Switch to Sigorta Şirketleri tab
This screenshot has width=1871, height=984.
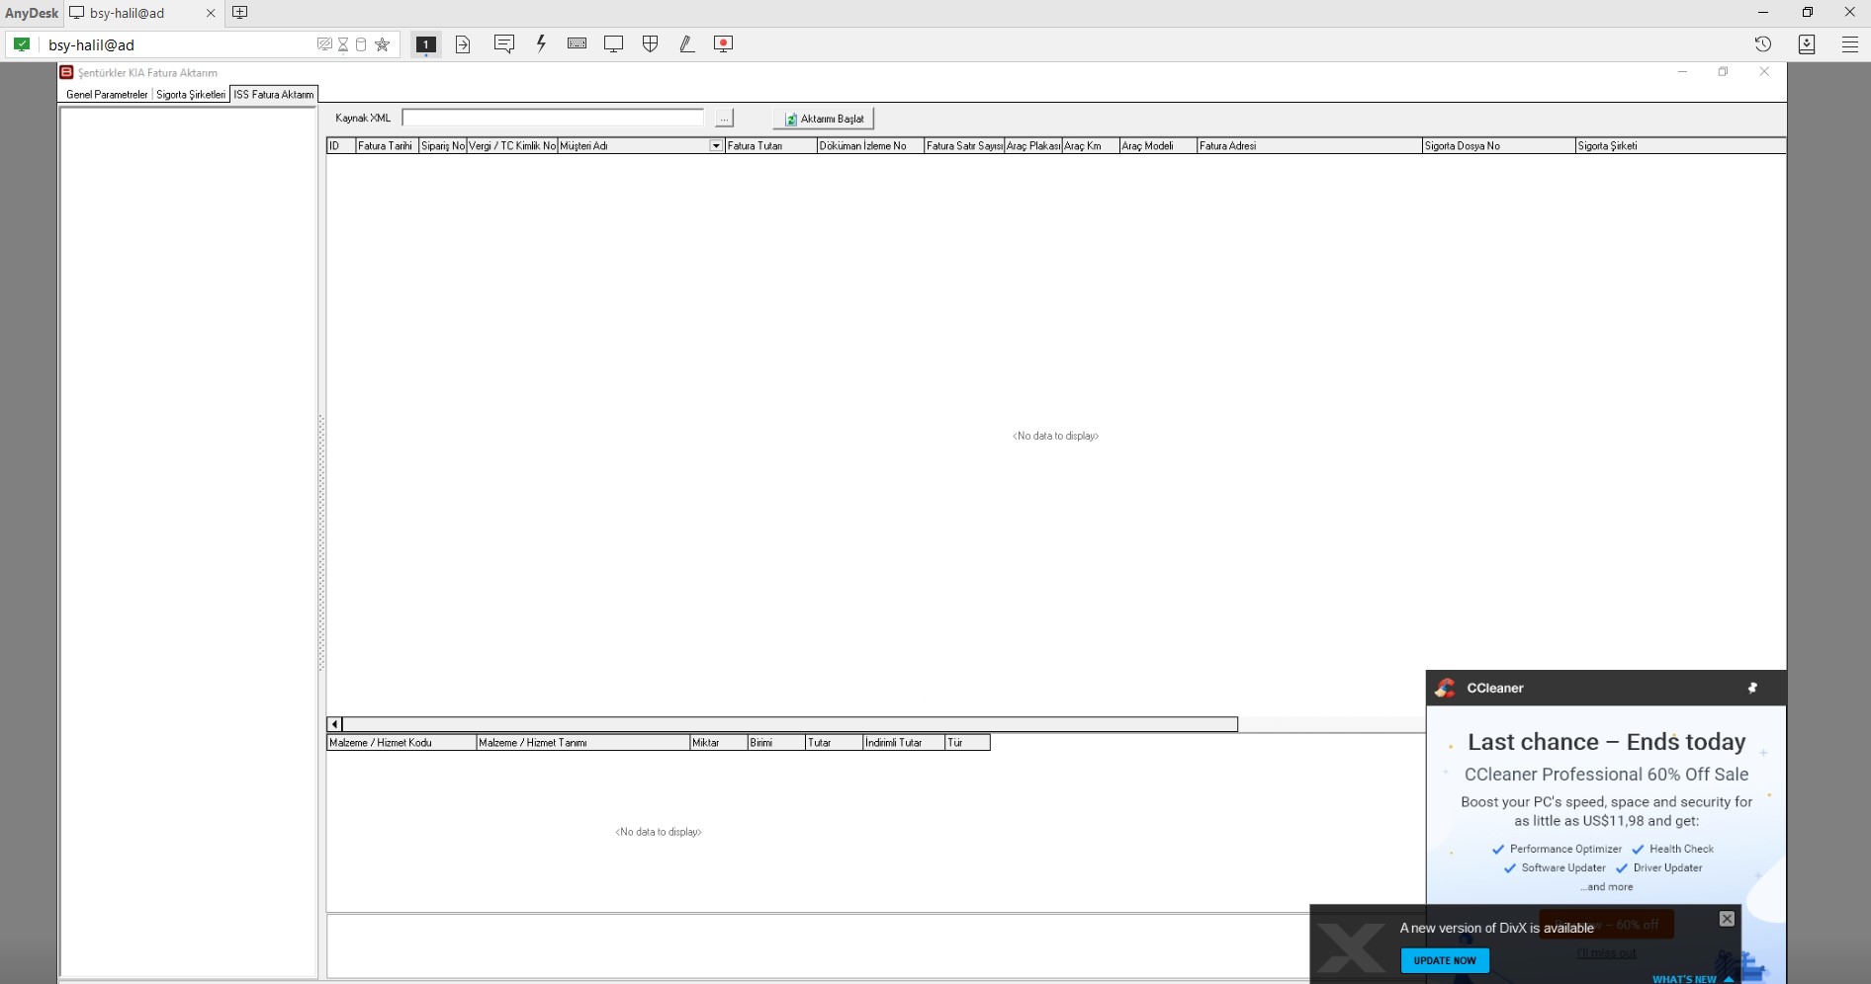pos(191,95)
